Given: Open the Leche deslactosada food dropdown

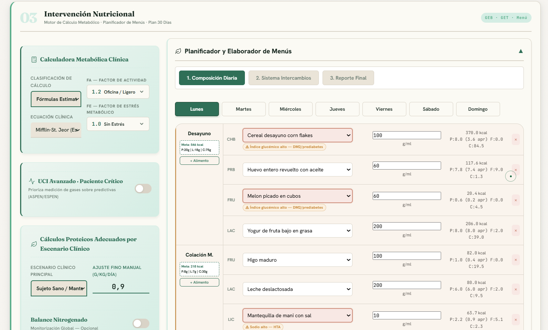Looking at the screenshot, I should [x=298, y=289].
